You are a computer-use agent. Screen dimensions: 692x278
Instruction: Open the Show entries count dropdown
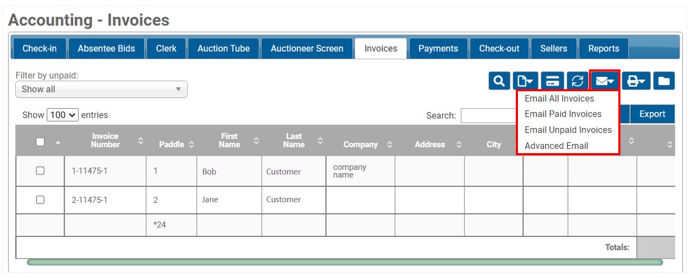[63, 115]
